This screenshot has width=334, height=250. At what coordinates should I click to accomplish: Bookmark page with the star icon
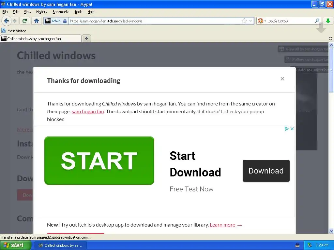244,21
